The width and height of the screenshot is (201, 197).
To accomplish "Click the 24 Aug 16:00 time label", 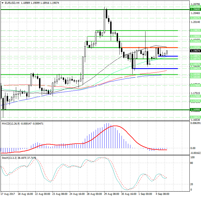I will point(76,194).
